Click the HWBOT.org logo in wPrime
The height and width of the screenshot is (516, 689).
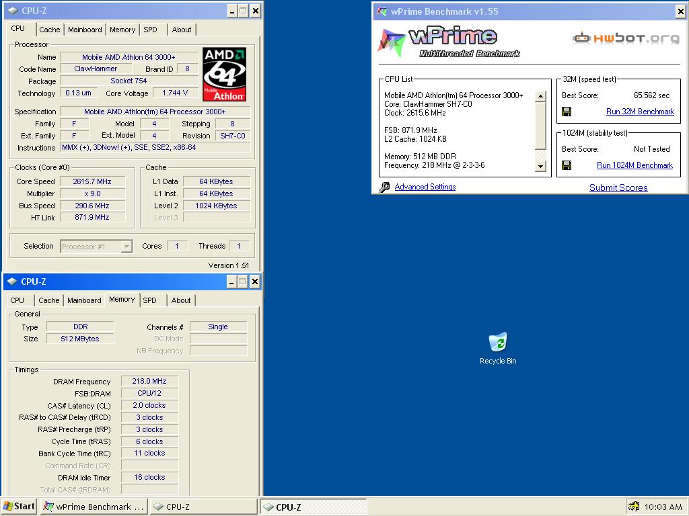coord(626,38)
